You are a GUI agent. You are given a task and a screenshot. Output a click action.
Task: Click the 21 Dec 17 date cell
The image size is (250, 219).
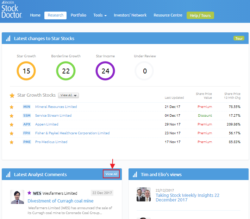click(172, 107)
